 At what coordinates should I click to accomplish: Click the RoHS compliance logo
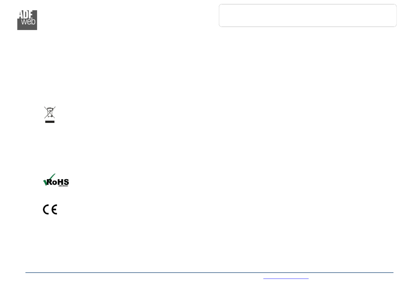tap(56, 180)
